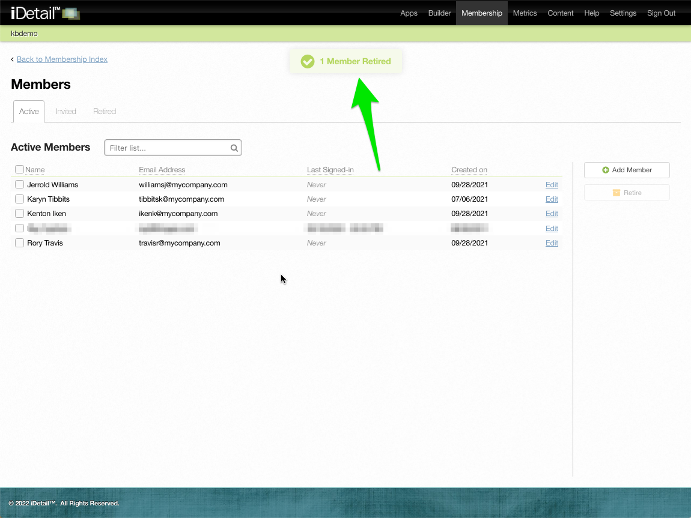691x518 pixels.
Task: Sort by the Last Signed-in column header
Action: tap(330, 170)
